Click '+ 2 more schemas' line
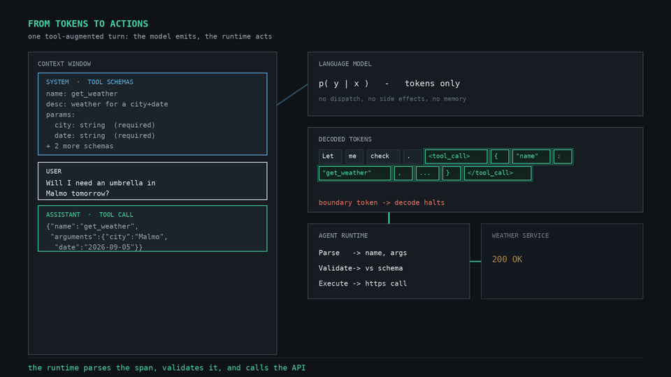Image resolution: width=671 pixels, height=377 pixels. point(80,146)
